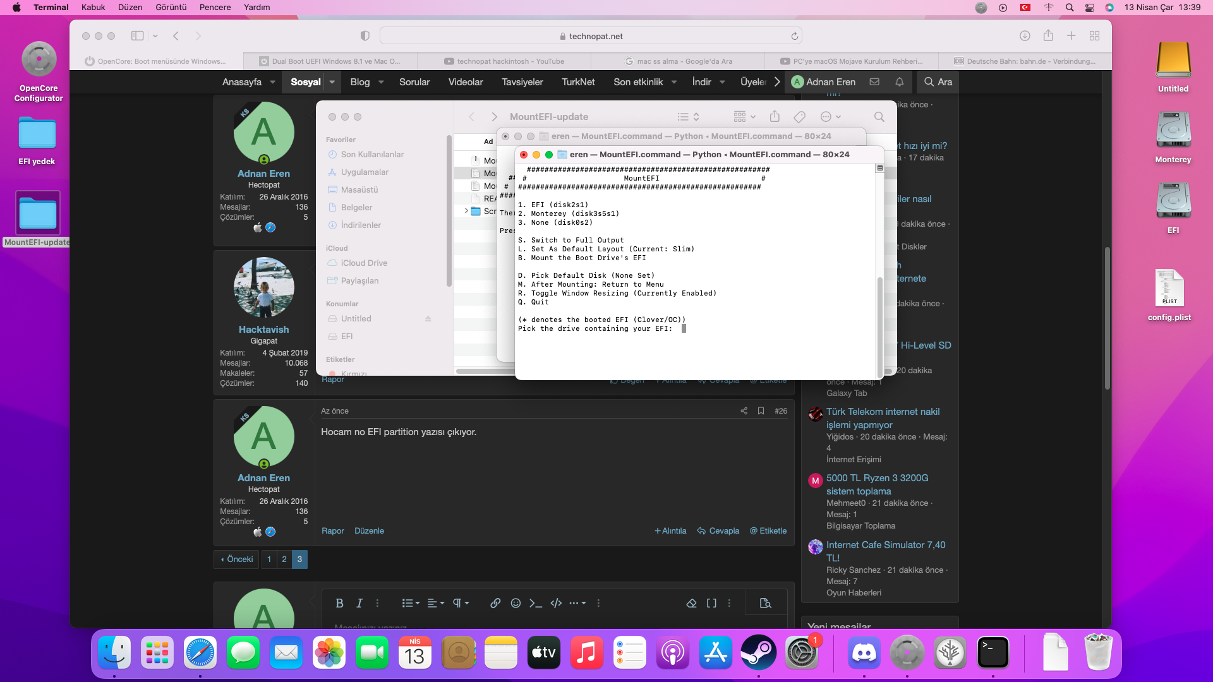
Task: Click the Bold formatting button in editor
Action: point(339,603)
